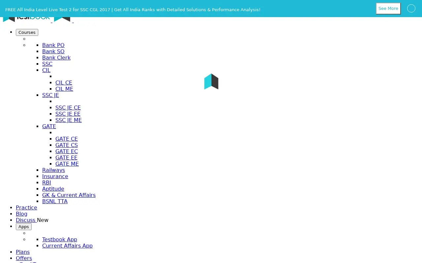Open the Aptitude link
Image resolution: width=422 pixels, height=263 pixels.
[53, 189]
